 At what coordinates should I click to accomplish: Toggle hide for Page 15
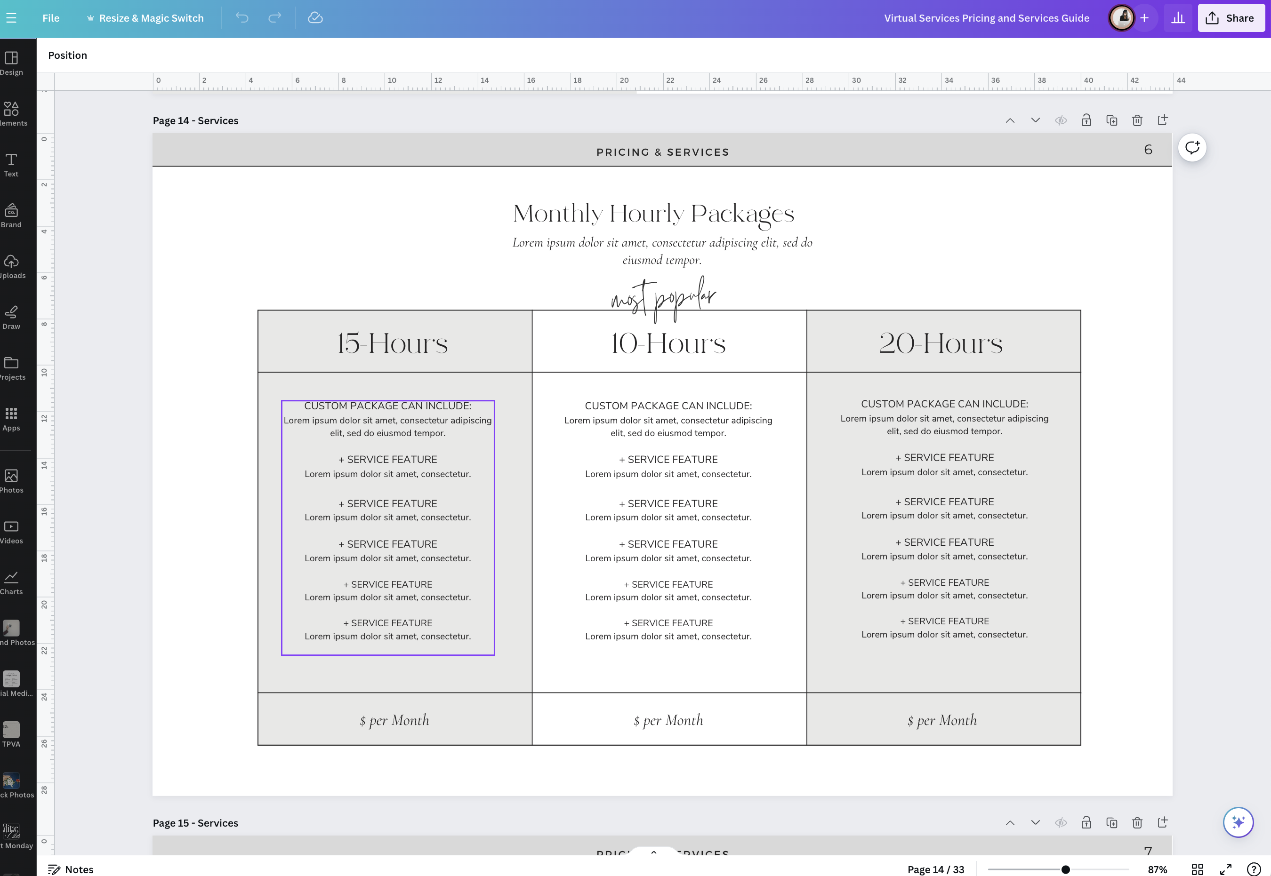(x=1061, y=823)
